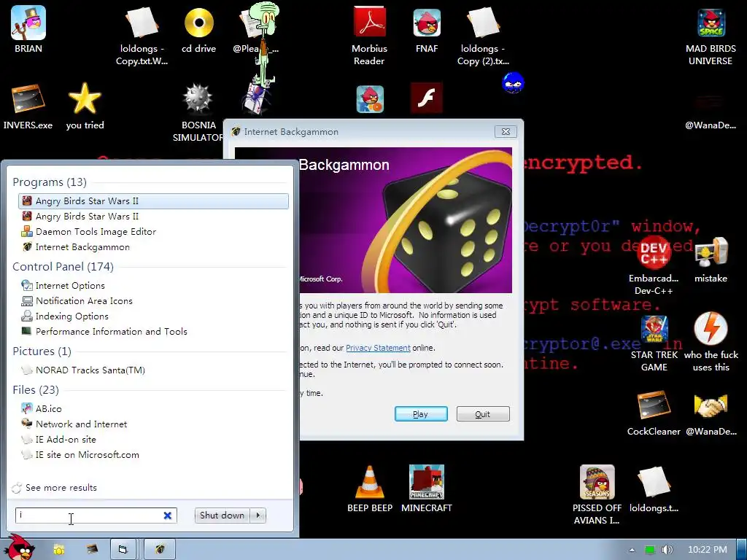Image resolution: width=747 pixels, height=560 pixels.
Task: Select highlighted Angry Birds Star Wars II
Action: 153,201
